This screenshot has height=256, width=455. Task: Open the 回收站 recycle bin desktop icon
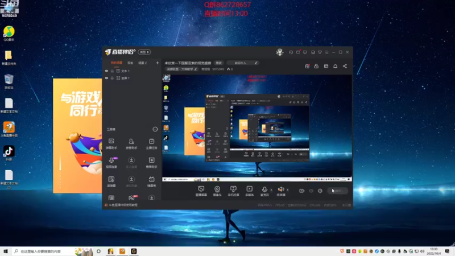point(9,81)
